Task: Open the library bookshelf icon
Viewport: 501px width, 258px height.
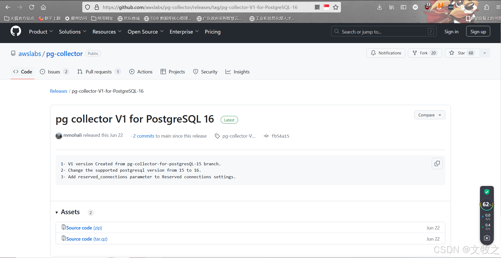Action: click(x=392, y=7)
